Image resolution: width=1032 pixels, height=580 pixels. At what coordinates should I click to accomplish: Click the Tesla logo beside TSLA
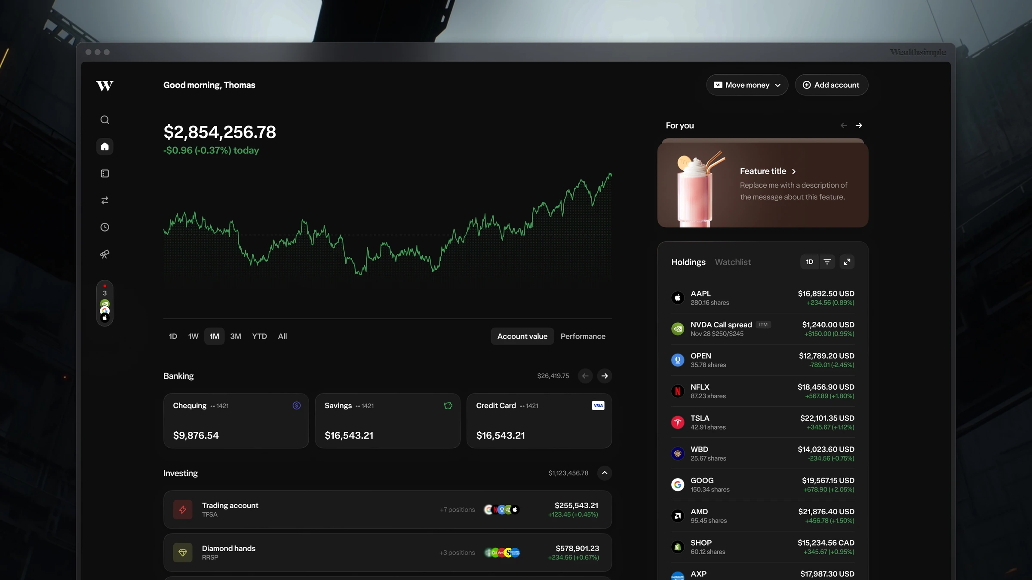pyautogui.click(x=678, y=422)
